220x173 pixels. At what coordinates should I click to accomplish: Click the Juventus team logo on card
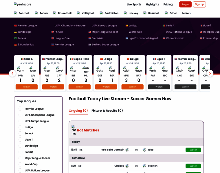(33, 69)
